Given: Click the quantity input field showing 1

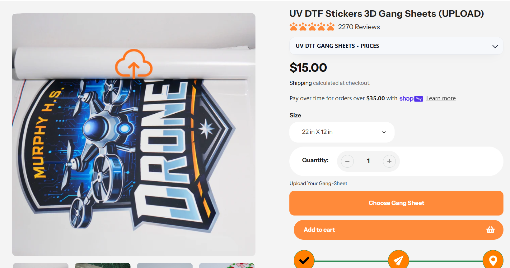Looking at the screenshot, I should (x=368, y=161).
